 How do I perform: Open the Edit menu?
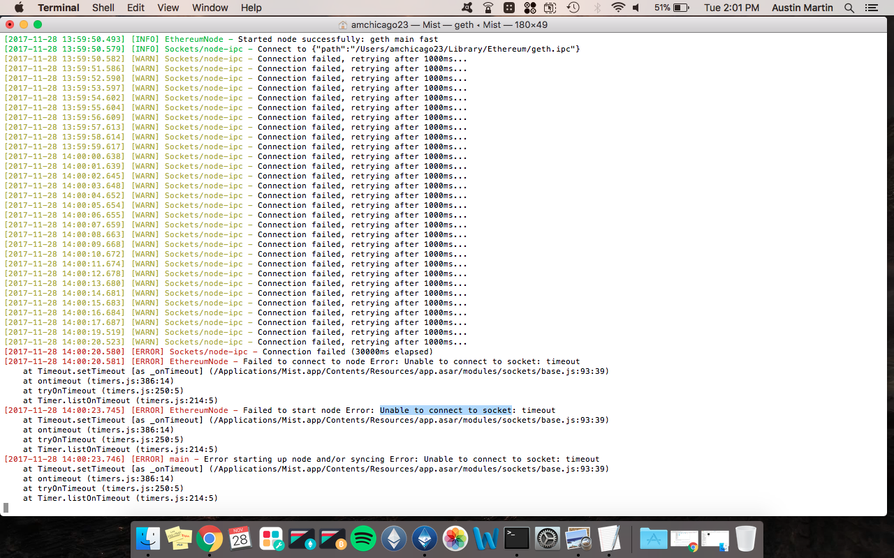coord(135,8)
